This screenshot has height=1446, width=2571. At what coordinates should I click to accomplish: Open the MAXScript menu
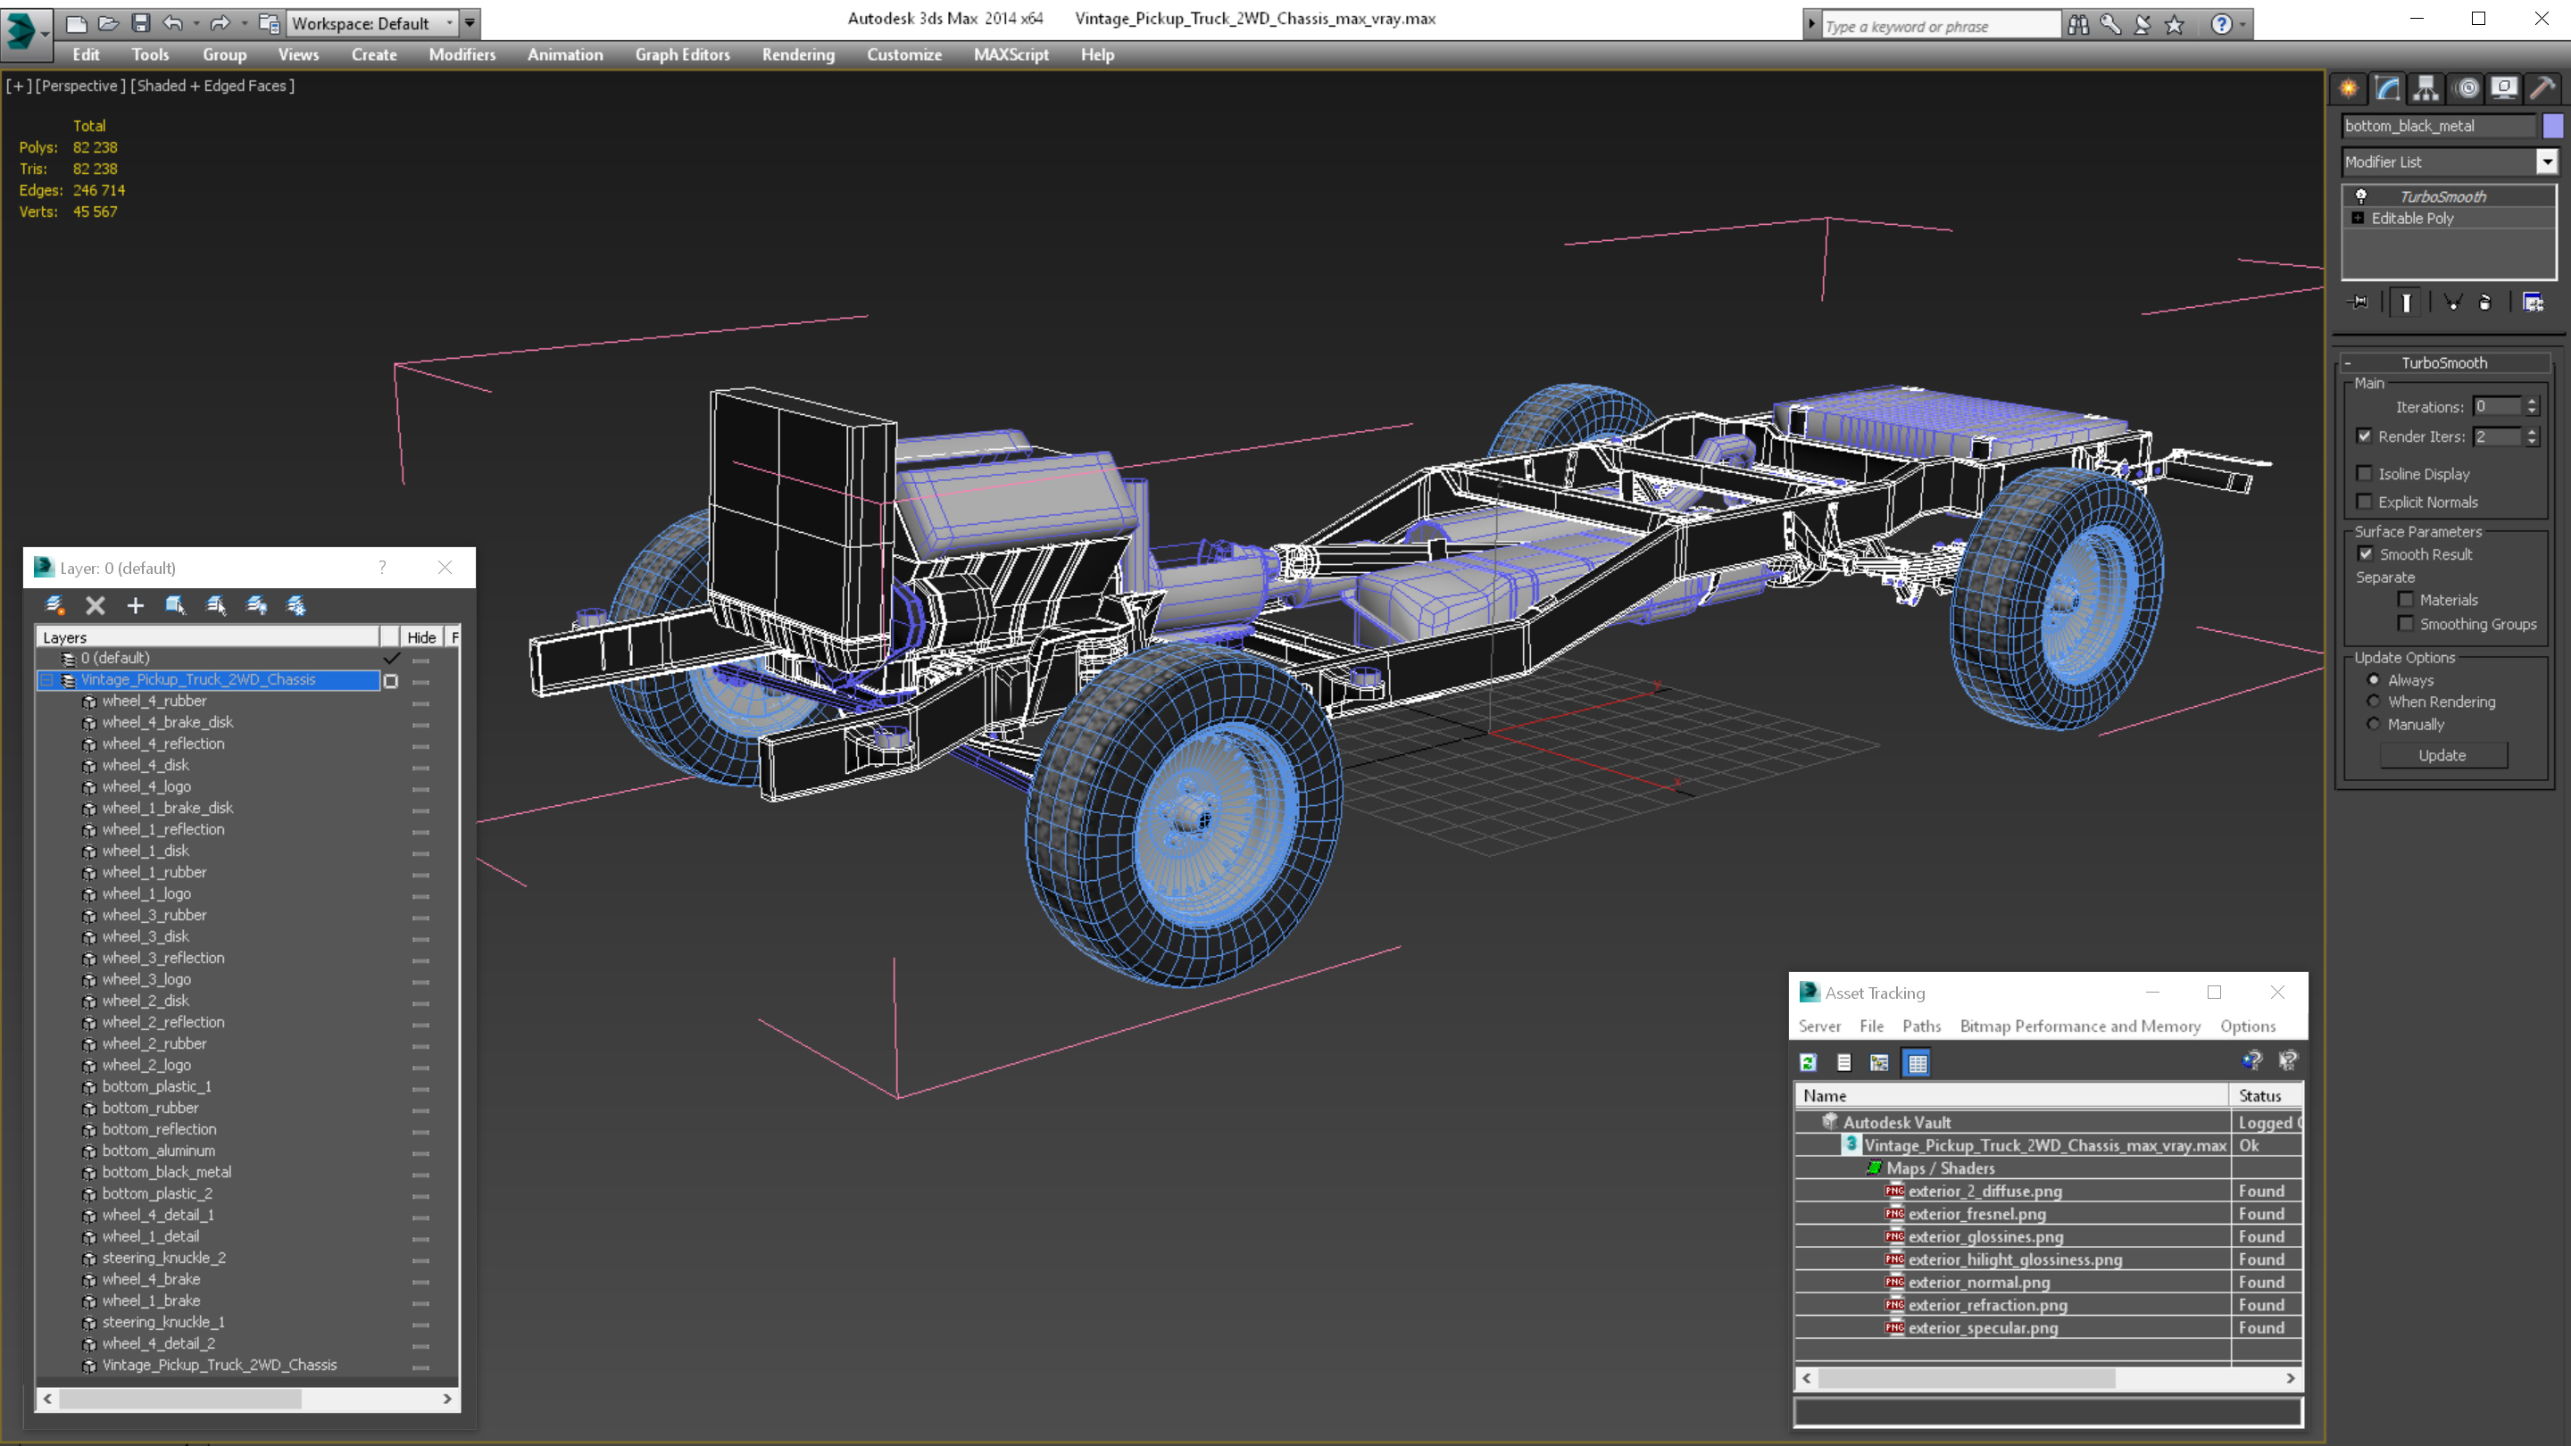coord(1010,54)
